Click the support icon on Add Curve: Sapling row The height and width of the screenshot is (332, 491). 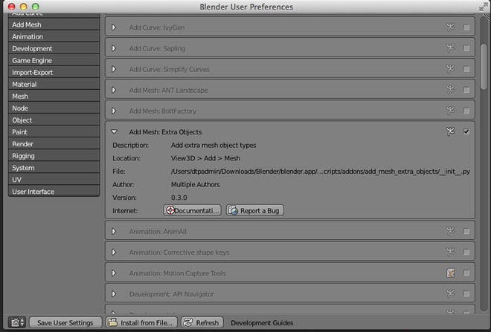click(x=450, y=48)
